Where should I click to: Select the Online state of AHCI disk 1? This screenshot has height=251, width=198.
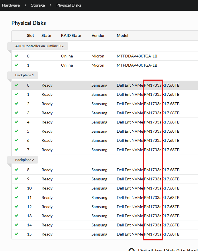tap(67, 65)
